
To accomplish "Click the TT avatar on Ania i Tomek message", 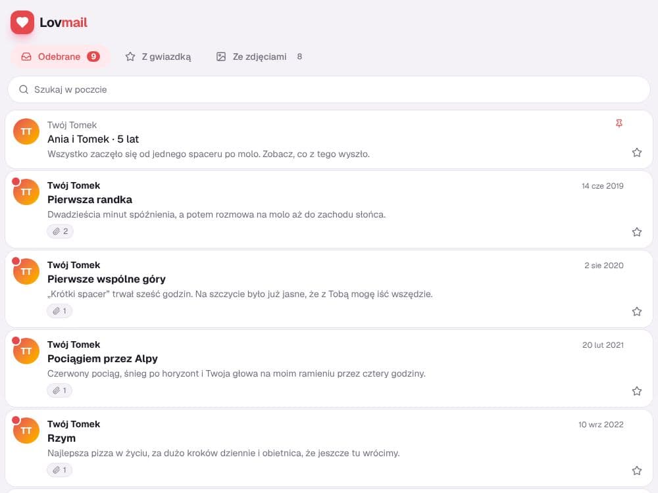I will click(x=26, y=131).
